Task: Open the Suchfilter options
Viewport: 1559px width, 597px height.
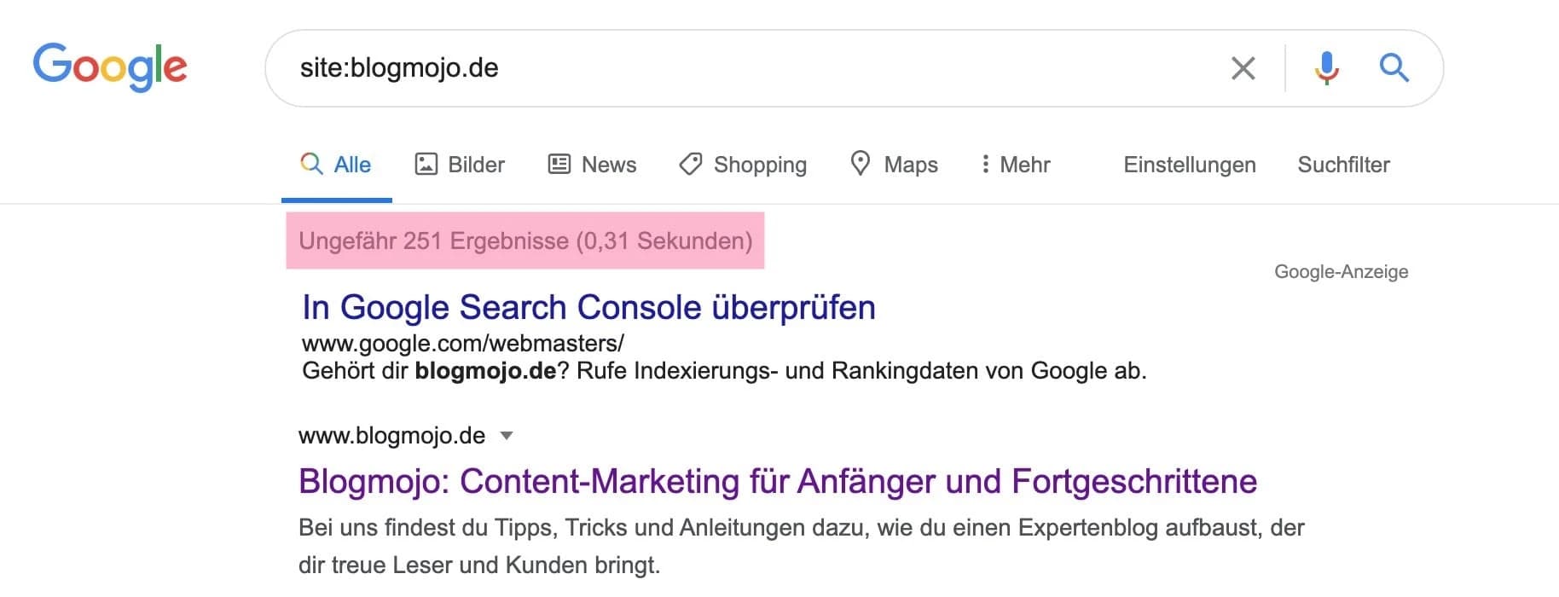Action: [x=1343, y=165]
